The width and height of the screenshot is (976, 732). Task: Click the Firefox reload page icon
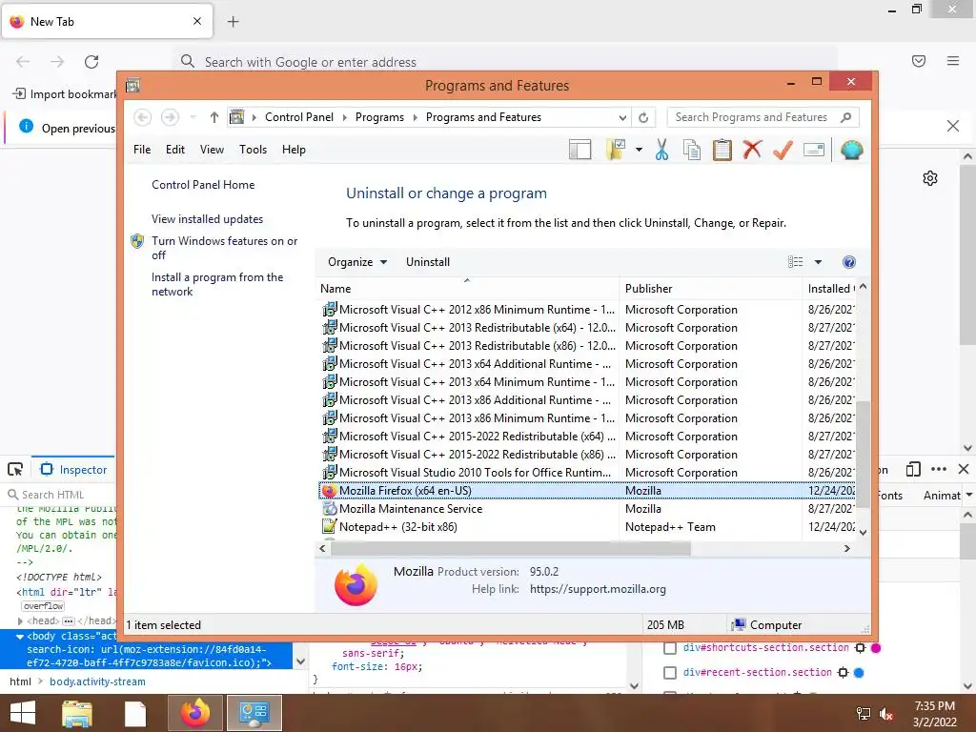tap(91, 62)
